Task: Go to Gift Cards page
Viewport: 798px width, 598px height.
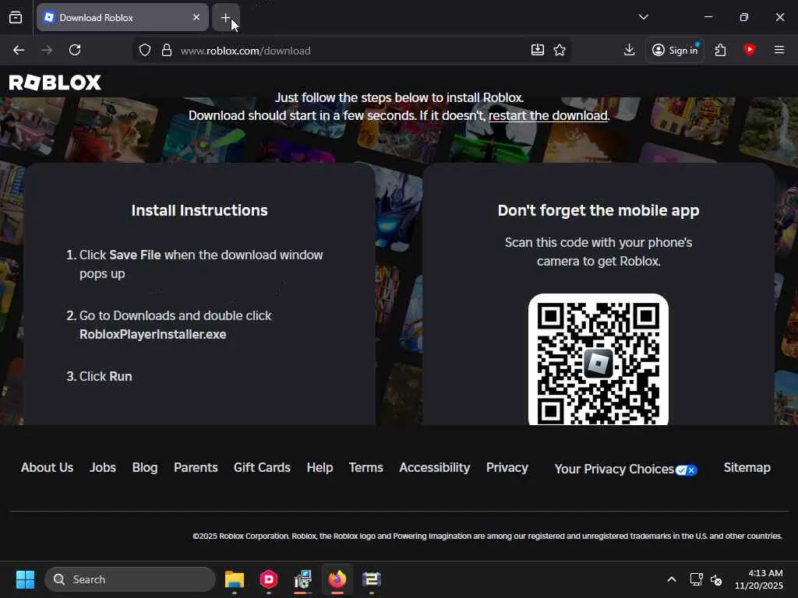Action: click(262, 467)
